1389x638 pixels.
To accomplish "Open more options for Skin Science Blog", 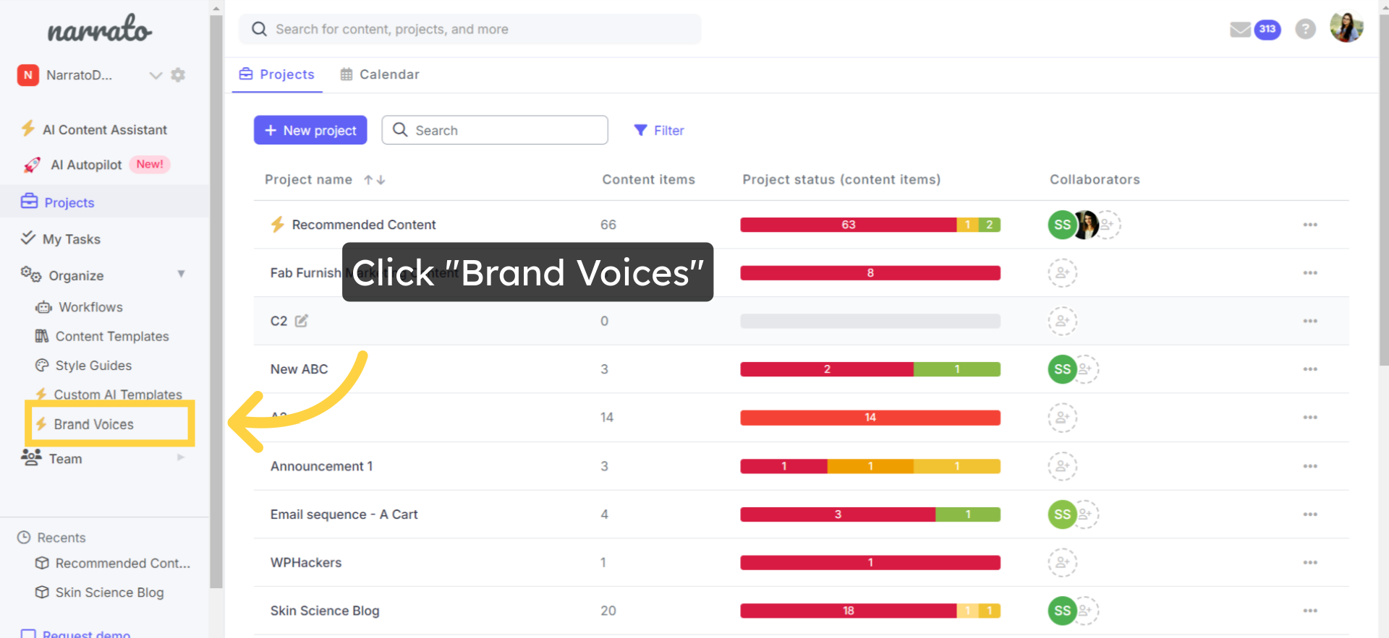I will pyautogui.click(x=1310, y=611).
